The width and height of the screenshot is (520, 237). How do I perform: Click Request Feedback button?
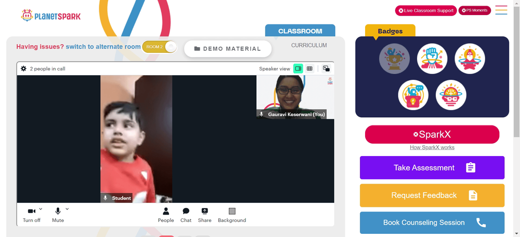(432, 196)
